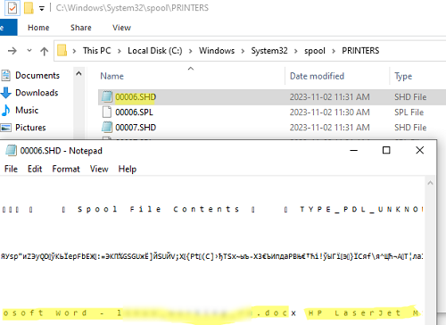Viewport: 446px width, 325px height.
Task: Maximize the Notepad window
Action: pyautogui.click(x=386, y=150)
